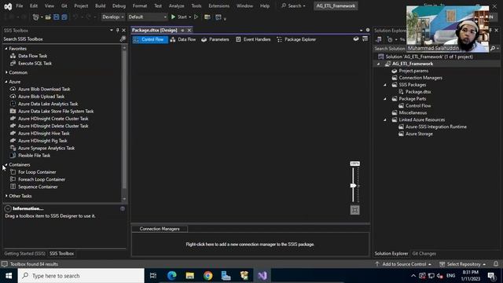Collapse the Favorites group
The image size is (503, 283).
click(6, 49)
